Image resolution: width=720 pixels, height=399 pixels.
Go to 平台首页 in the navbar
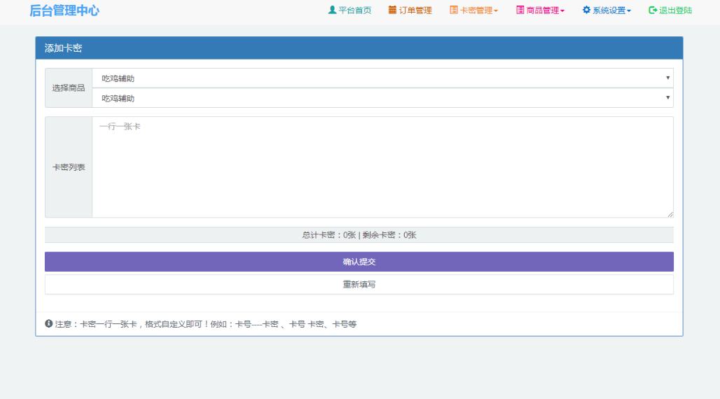354,10
